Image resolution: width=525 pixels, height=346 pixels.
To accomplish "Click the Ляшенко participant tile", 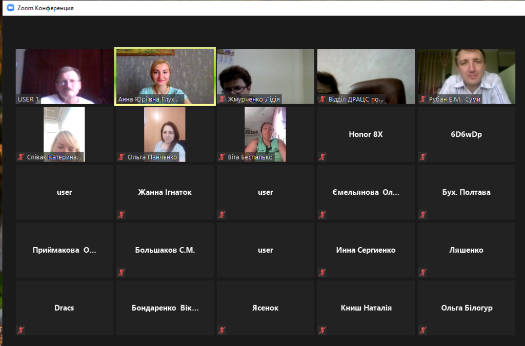I will coord(466,250).
